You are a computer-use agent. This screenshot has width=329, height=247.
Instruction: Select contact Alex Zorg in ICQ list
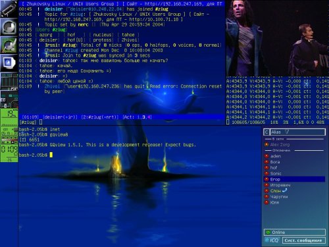point(280,144)
